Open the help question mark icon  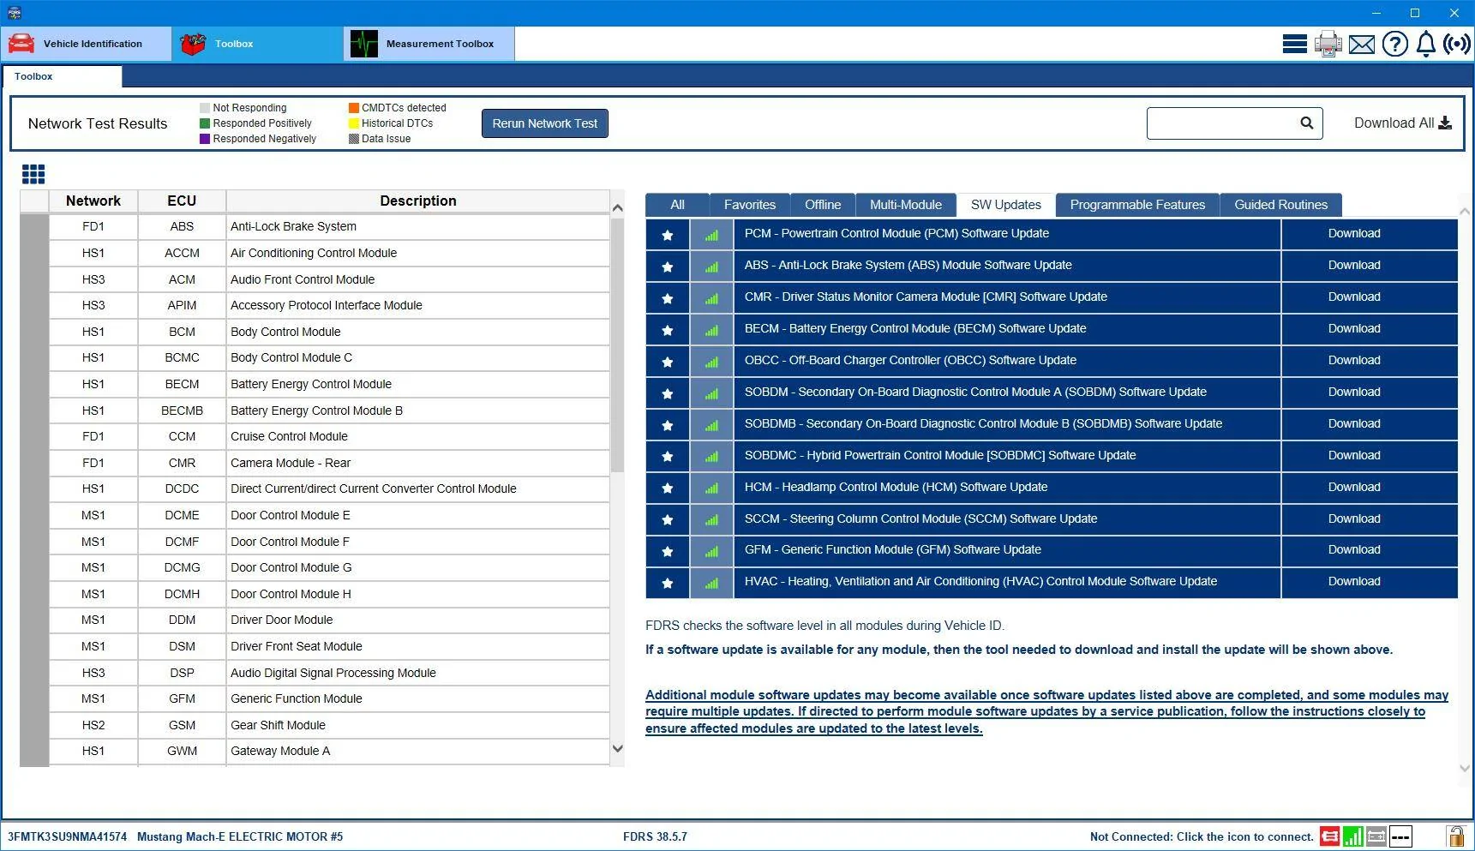pos(1394,44)
